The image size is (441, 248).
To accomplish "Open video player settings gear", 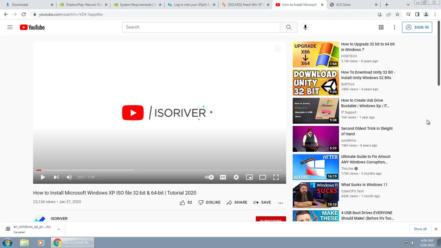I will pos(236,177).
